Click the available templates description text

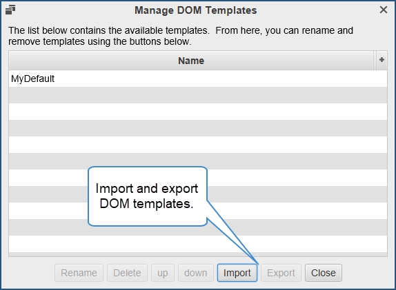tap(181, 36)
